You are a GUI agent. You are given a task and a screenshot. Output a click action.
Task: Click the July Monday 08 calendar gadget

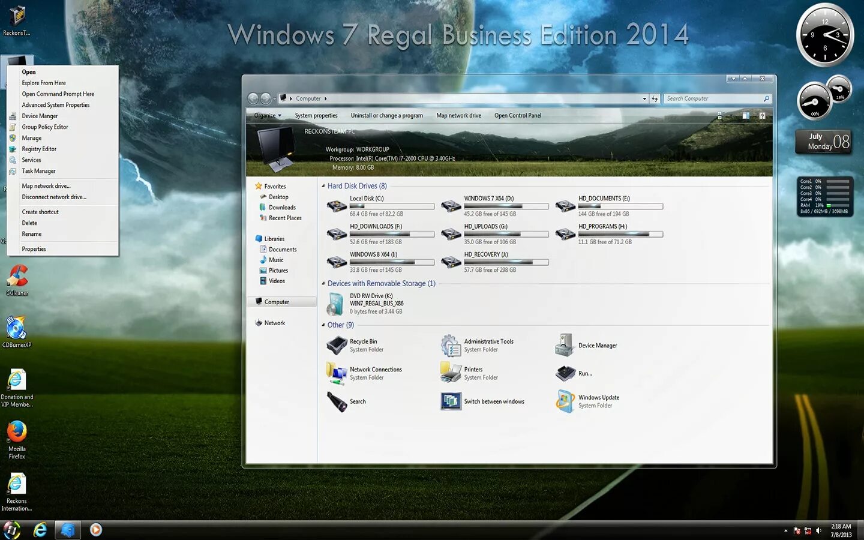[x=824, y=142]
